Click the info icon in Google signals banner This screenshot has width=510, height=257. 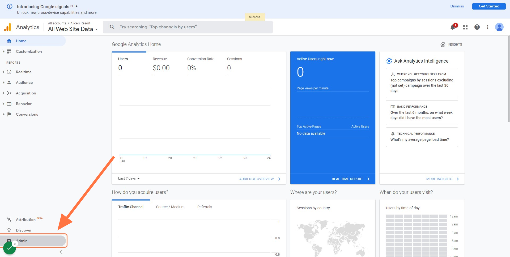[10, 6]
